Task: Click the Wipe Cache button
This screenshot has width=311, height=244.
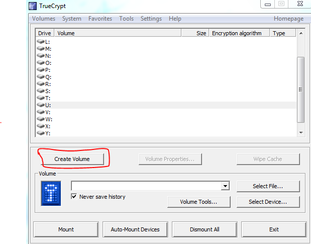Action: coord(268,159)
